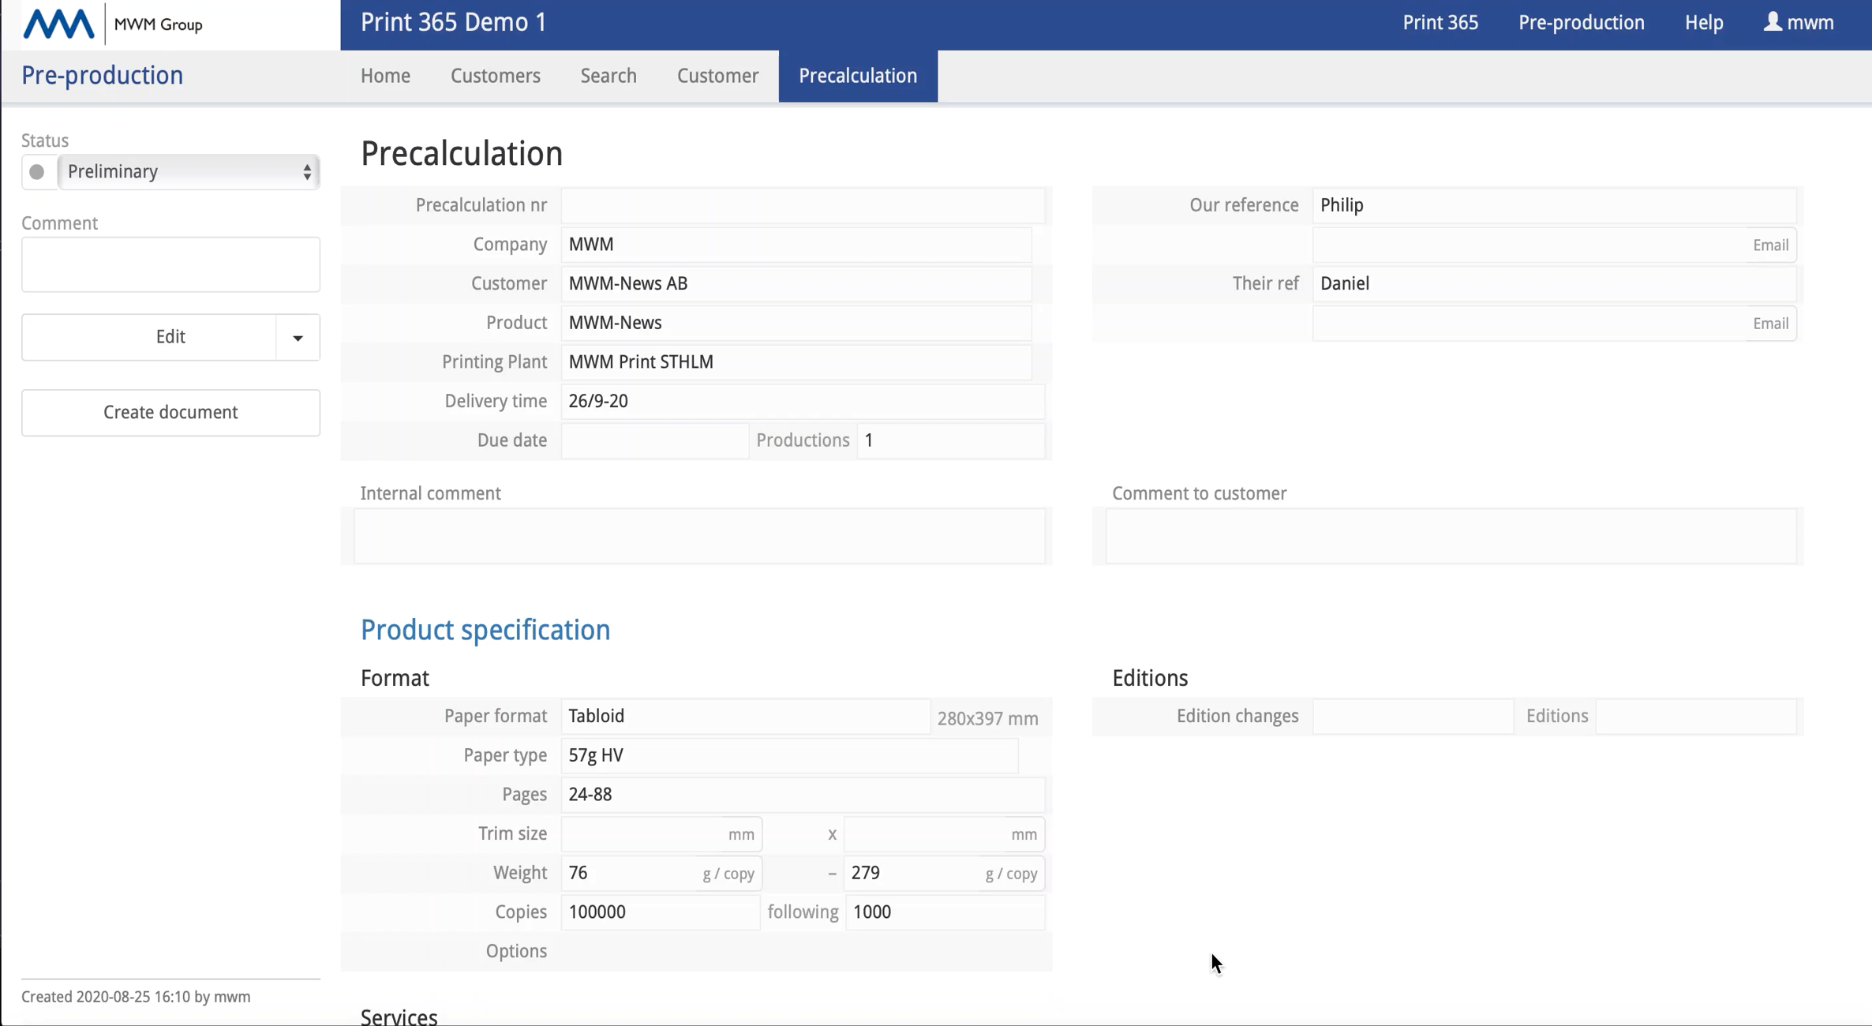Click the Format section heading

[395, 678]
